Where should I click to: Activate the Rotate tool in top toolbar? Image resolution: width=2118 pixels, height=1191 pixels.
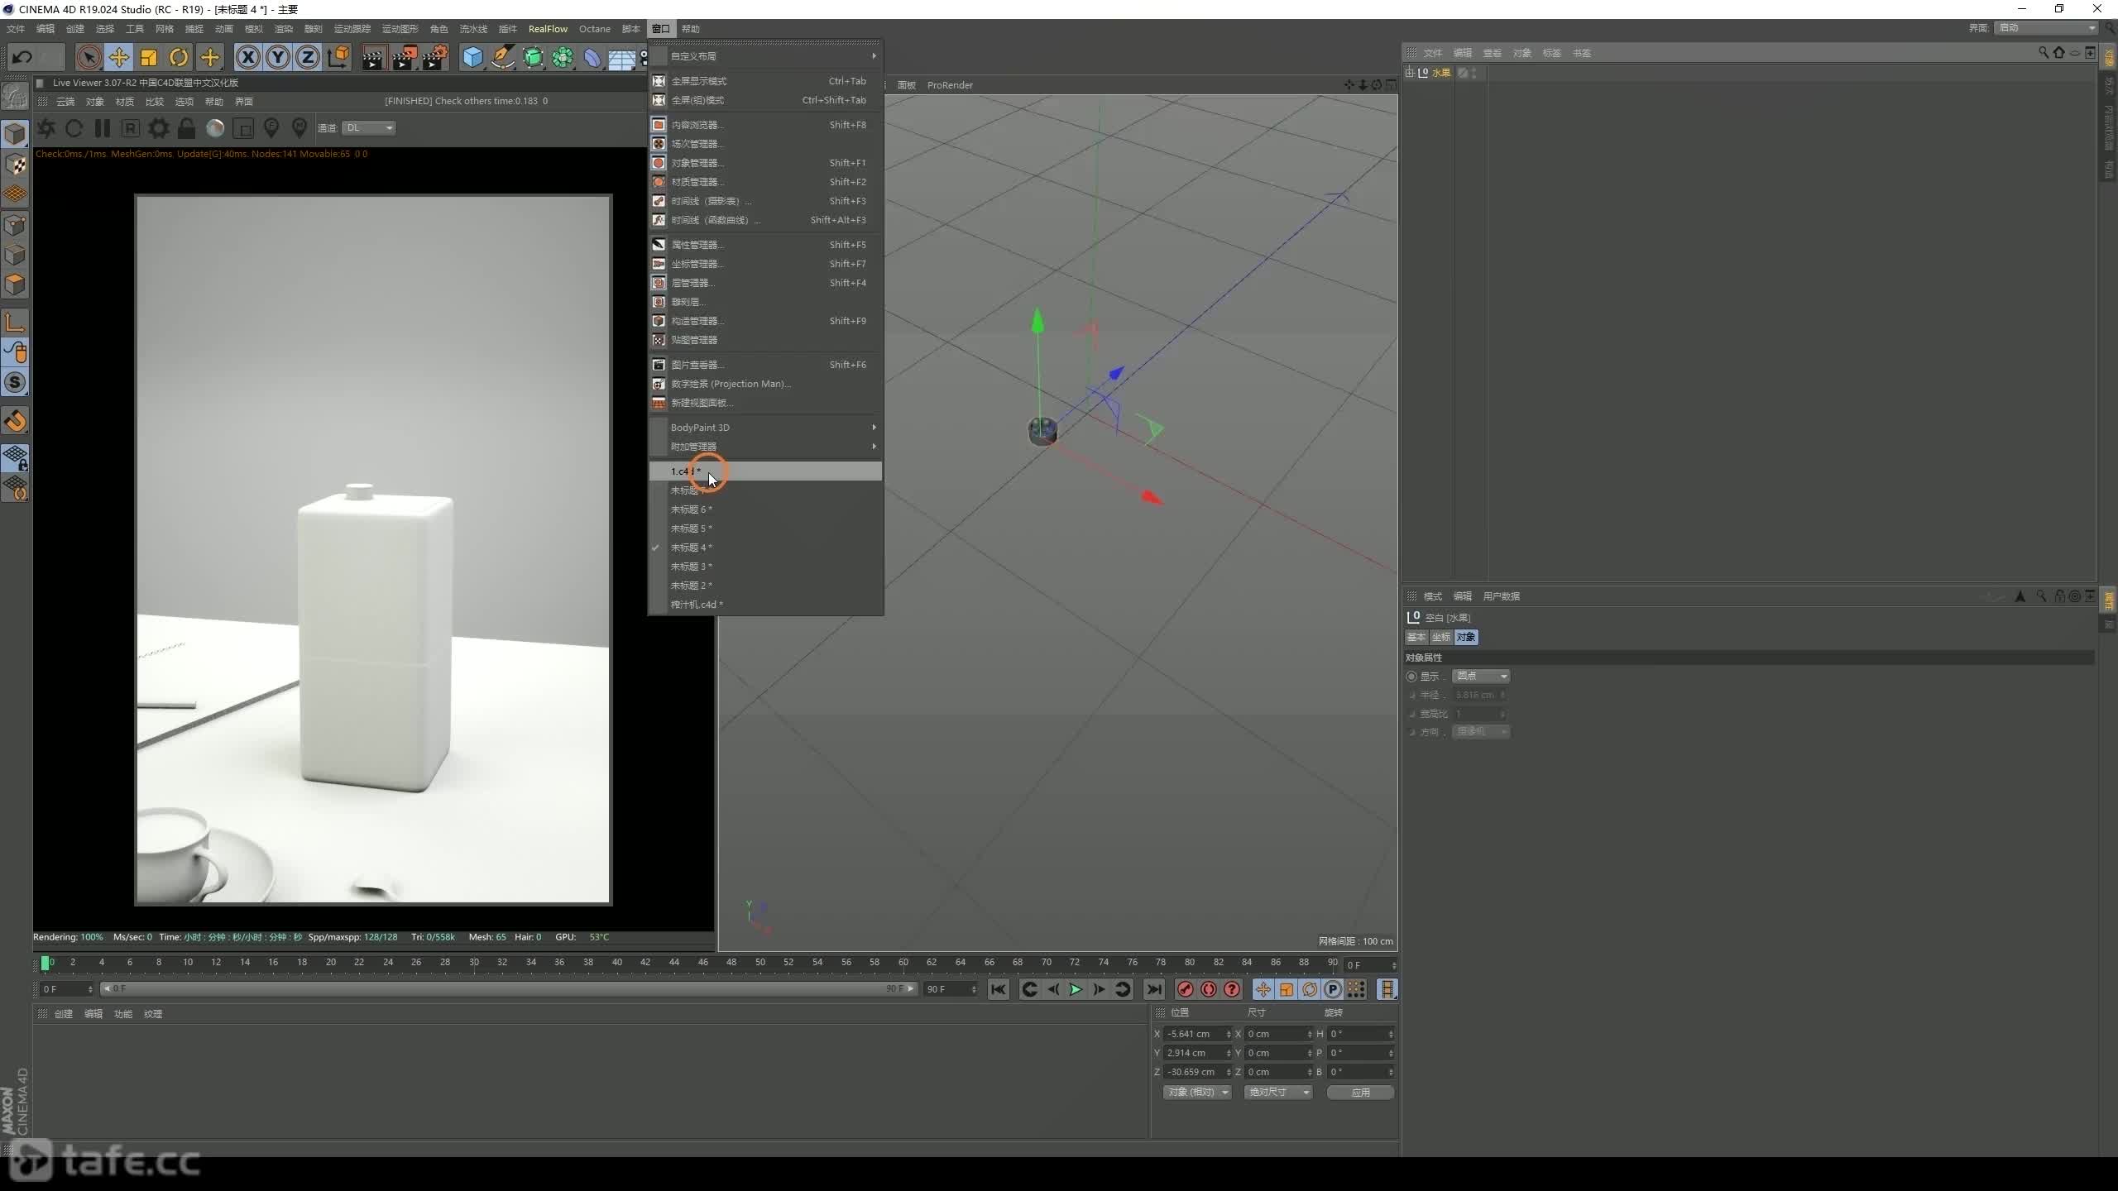[x=179, y=57]
